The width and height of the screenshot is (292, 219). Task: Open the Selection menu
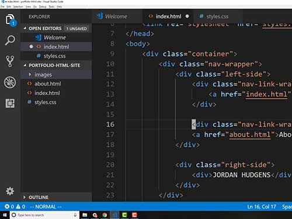pyautogui.click(x=18, y=6)
